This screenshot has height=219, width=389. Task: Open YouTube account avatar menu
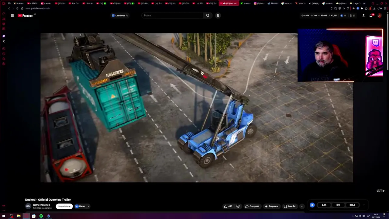point(380,16)
